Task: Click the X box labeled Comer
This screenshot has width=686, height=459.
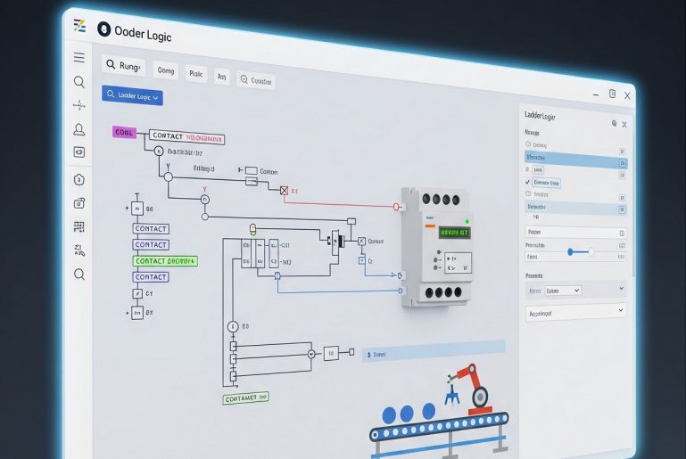Action: coord(362,241)
